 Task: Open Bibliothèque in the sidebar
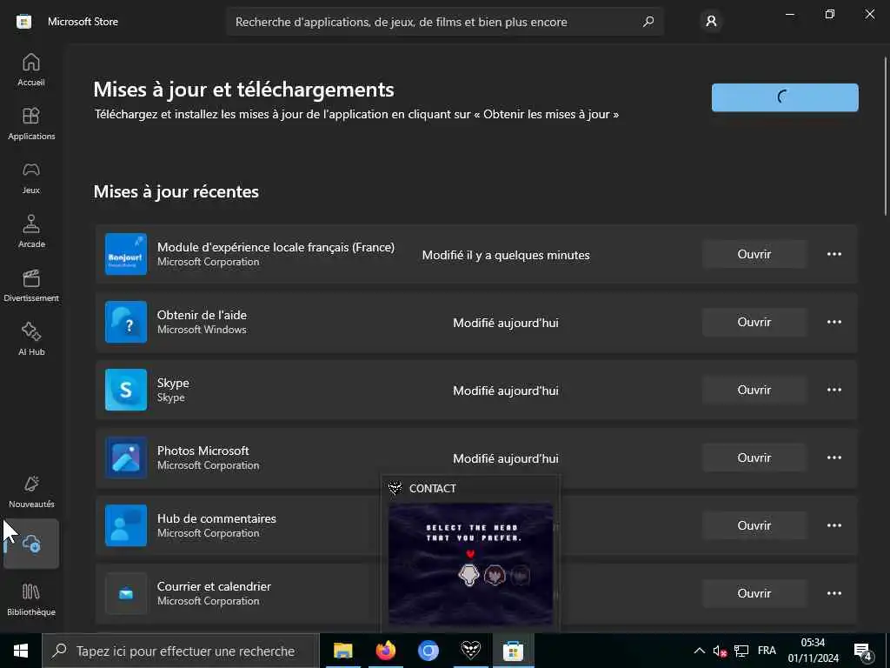[x=31, y=599]
